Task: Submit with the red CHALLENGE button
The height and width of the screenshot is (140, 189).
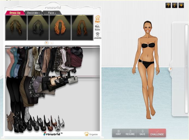Action: point(157,133)
